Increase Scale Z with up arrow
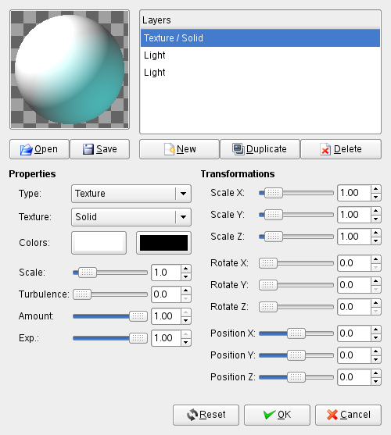The height and width of the screenshot is (435, 391). [x=375, y=233]
